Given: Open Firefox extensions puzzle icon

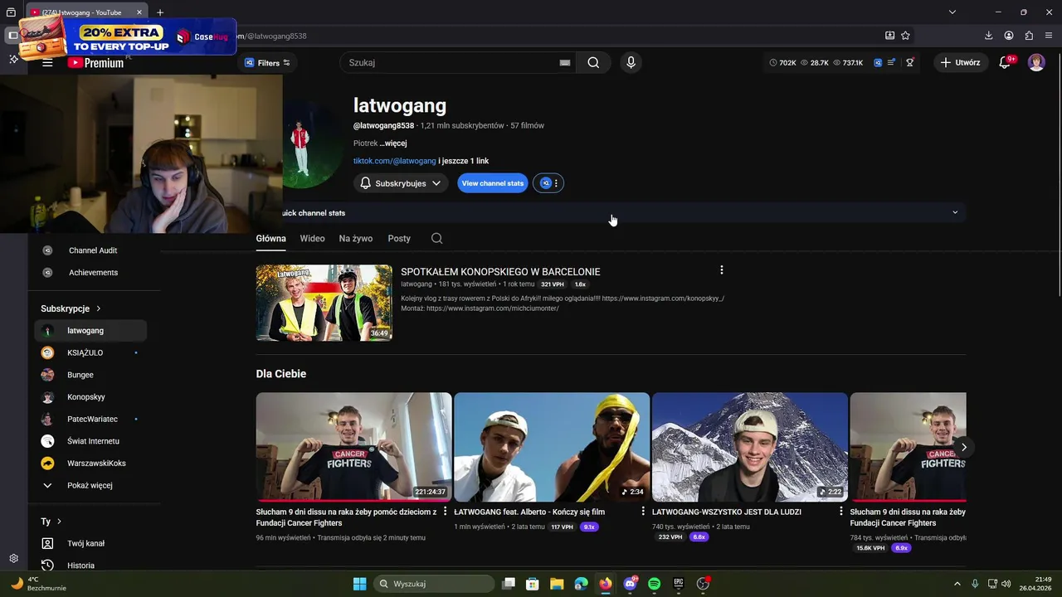Looking at the screenshot, I should 1029,36.
